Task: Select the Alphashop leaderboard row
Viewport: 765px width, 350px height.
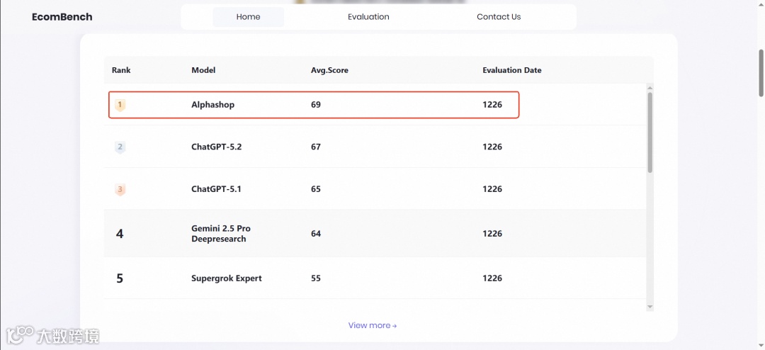Action: (x=314, y=105)
